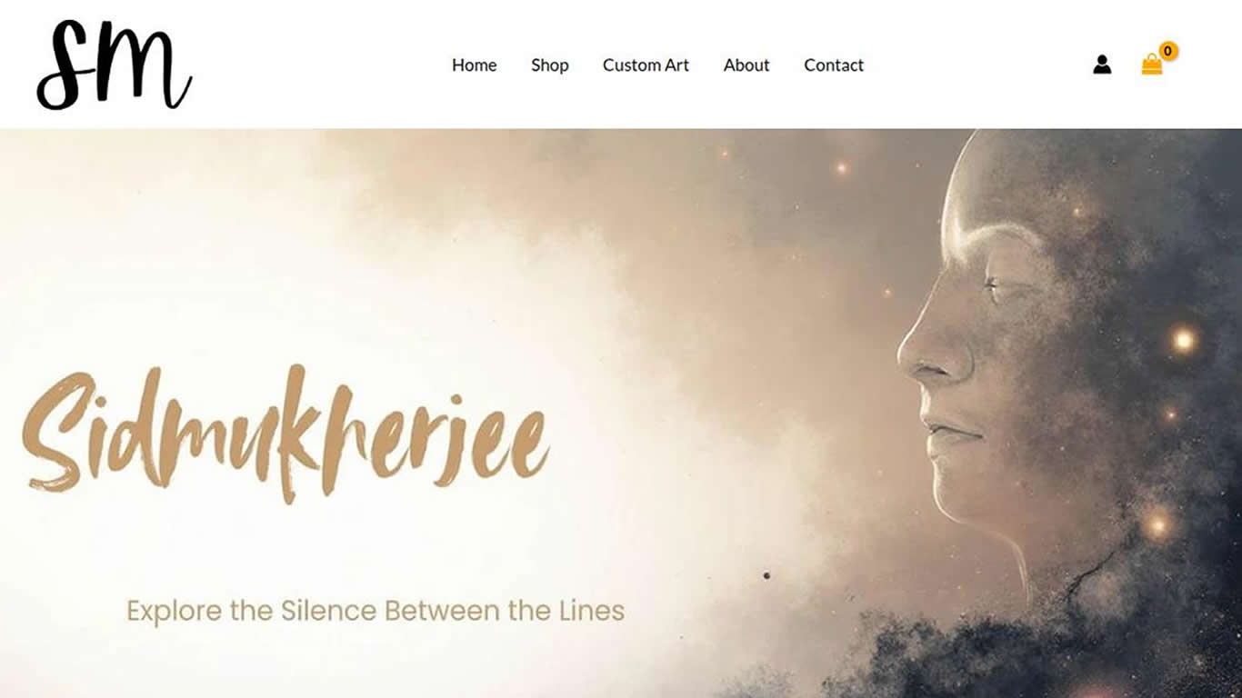Click the lips of the profile face
Screen dimensions: 1242x698
coord(950,432)
